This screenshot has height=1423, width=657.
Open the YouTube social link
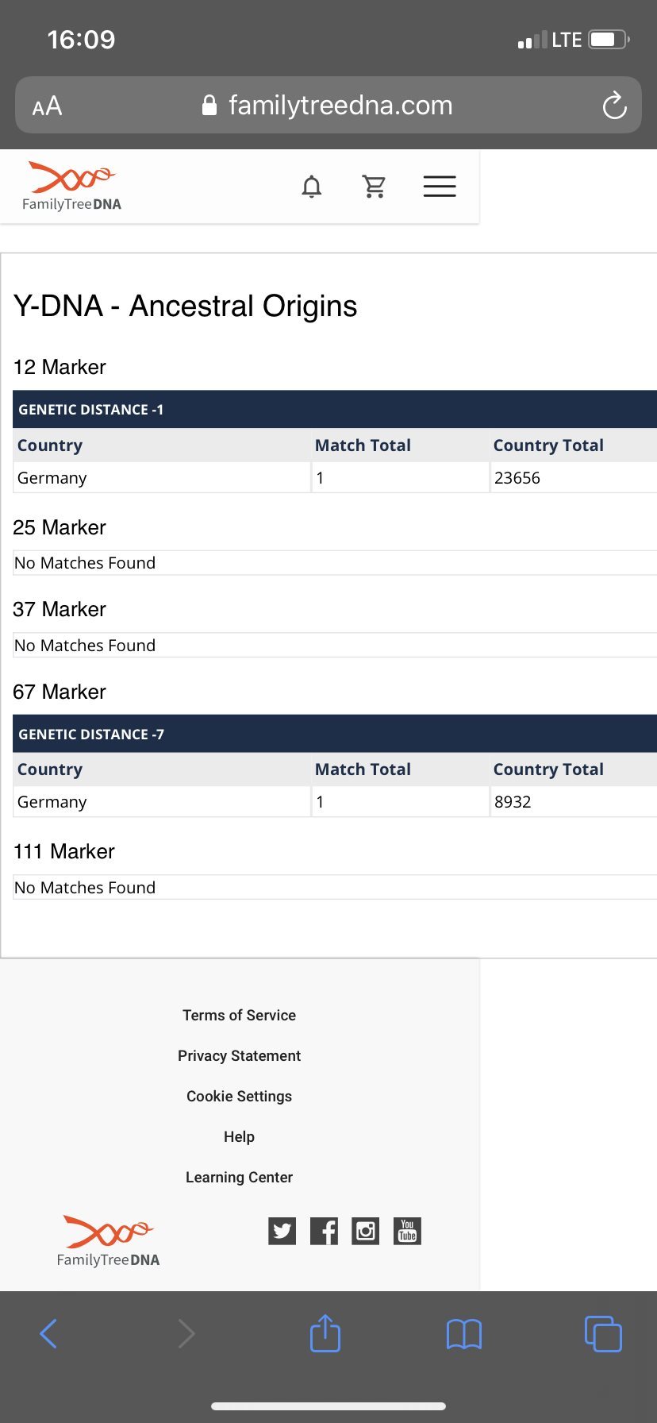407,1231
